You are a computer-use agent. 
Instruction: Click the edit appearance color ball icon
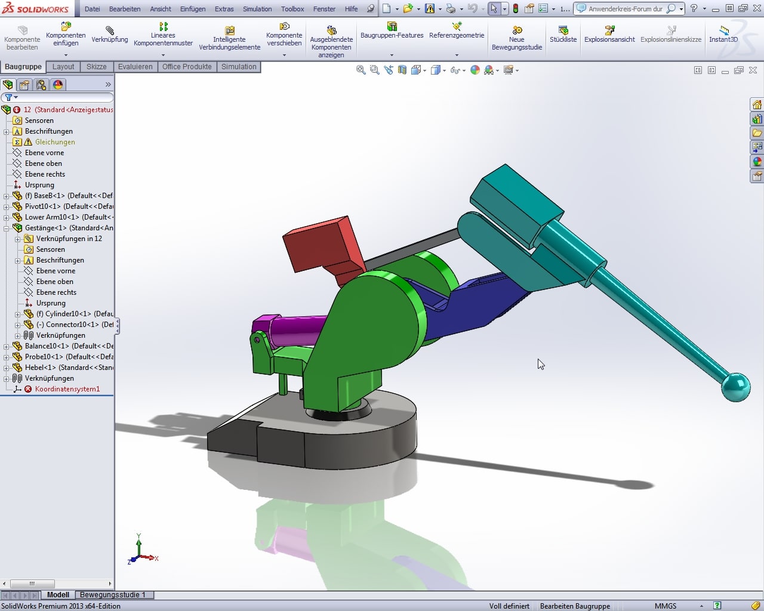[475, 70]
